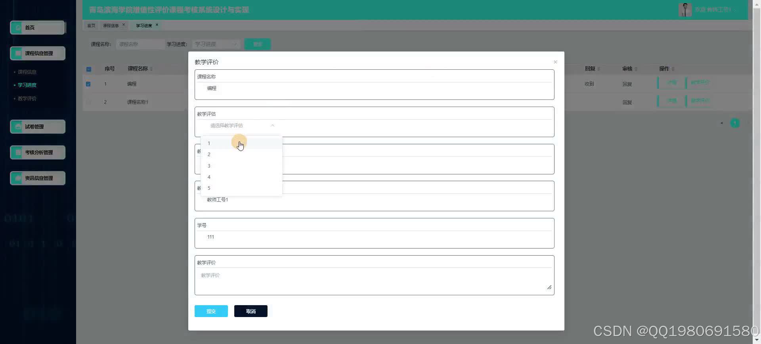
Task: Close the 学习进度 tab
Action: pos(157,25)
